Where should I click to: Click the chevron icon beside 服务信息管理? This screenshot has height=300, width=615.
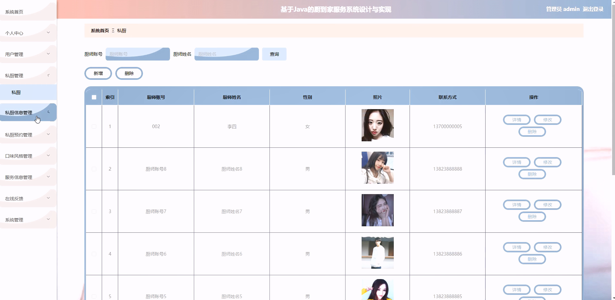tap(48, 176)
